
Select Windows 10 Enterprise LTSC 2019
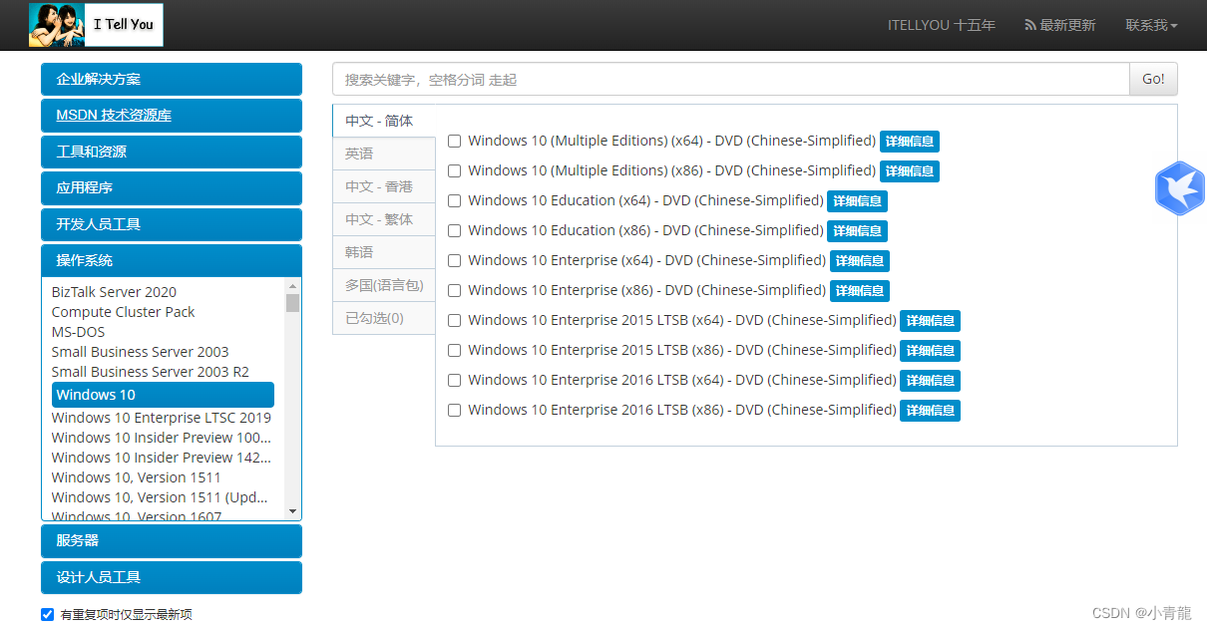162,418
